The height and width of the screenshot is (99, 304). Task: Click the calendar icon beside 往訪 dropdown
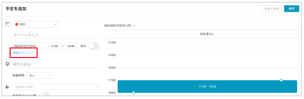coord(7,24)
